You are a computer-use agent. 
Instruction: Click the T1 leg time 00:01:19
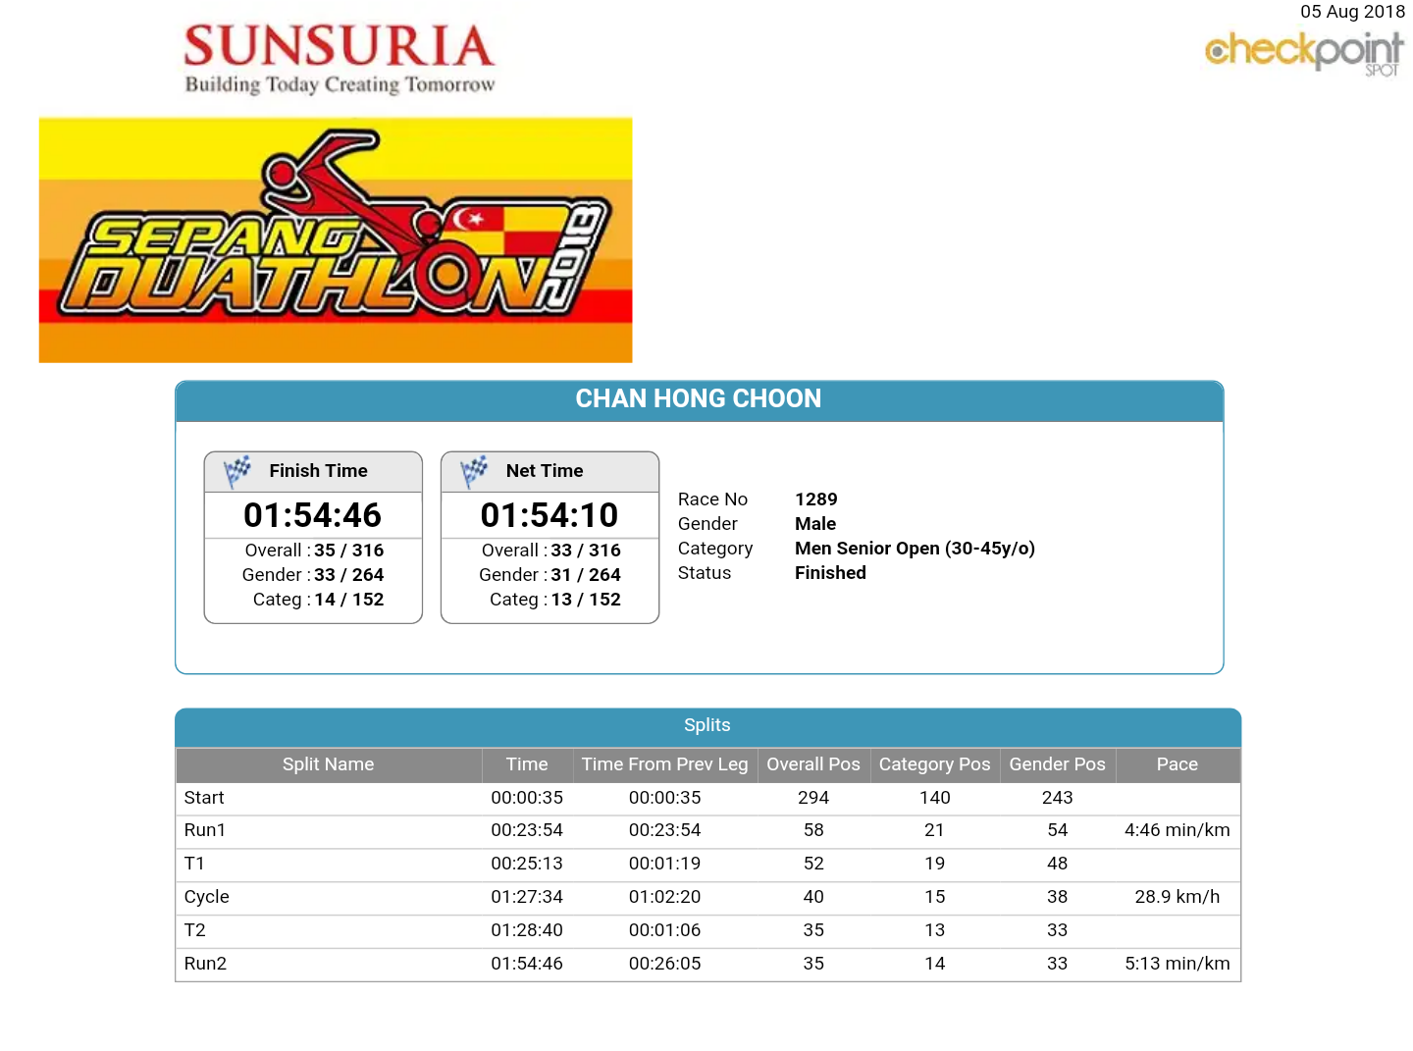click(x=665, y=864)
